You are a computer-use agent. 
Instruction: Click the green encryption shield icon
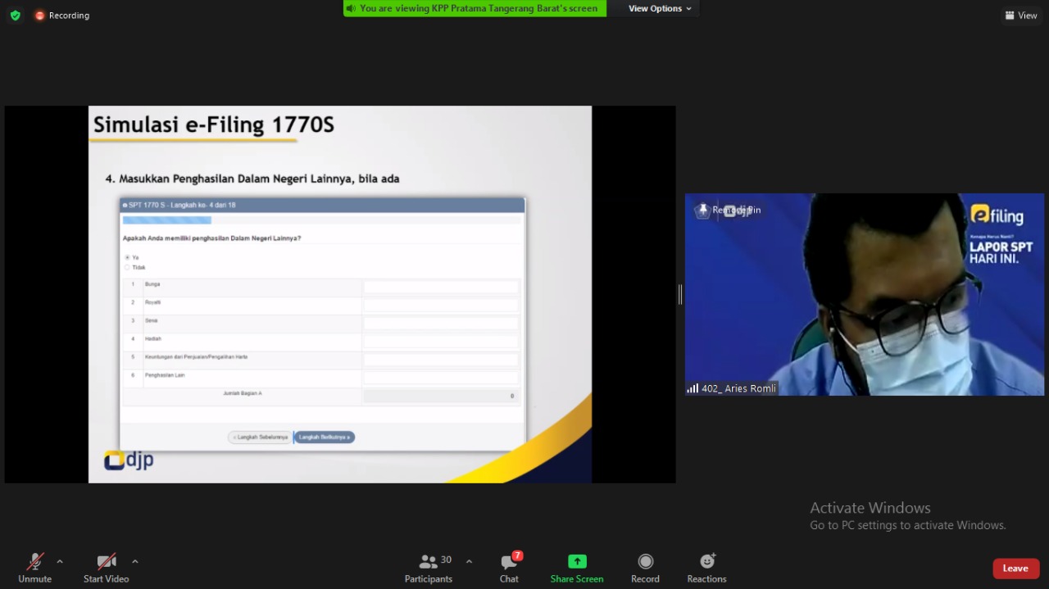pyautogui.click(x=15, y=15)
